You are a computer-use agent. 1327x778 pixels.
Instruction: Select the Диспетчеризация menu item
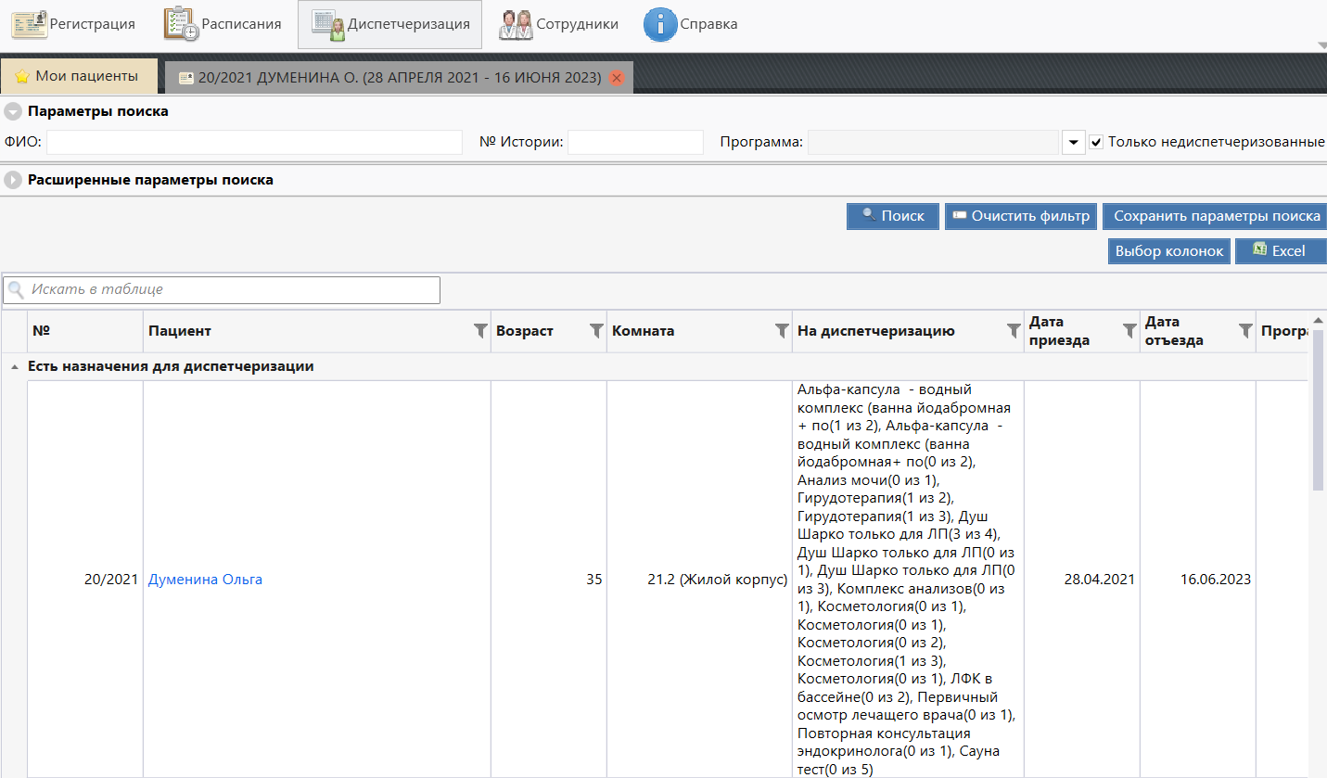coord(389,25)
